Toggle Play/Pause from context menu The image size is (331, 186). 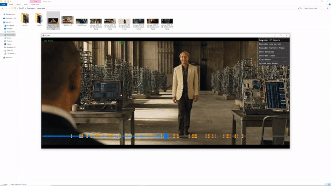click(x=274, y=59)
